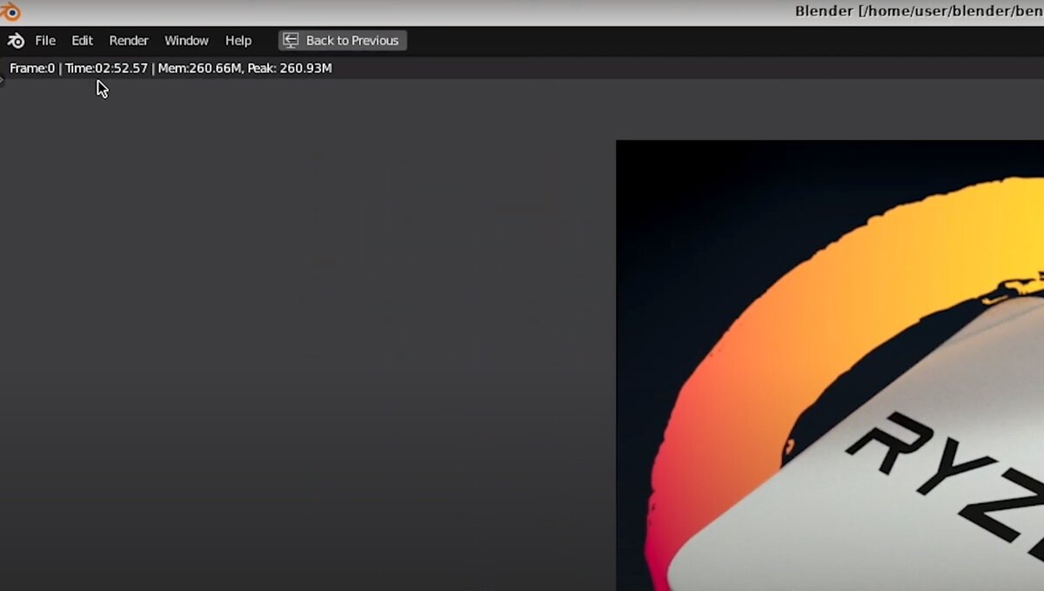Click the rendered Ryzen image preview

(830, 366)
